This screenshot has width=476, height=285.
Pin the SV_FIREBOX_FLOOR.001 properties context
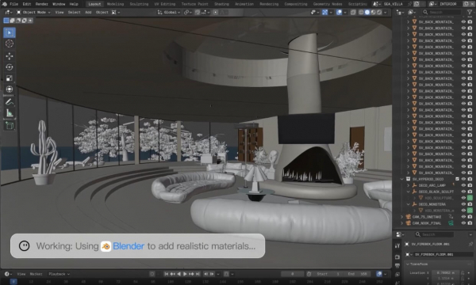[470, 244]
